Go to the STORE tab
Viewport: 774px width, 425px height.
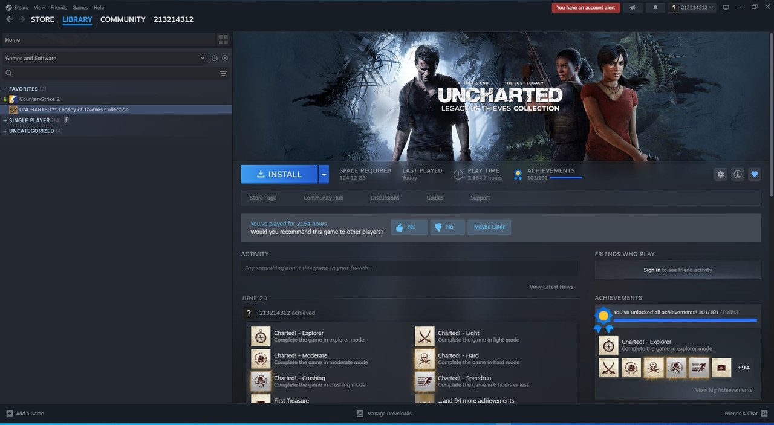[42, 19]
